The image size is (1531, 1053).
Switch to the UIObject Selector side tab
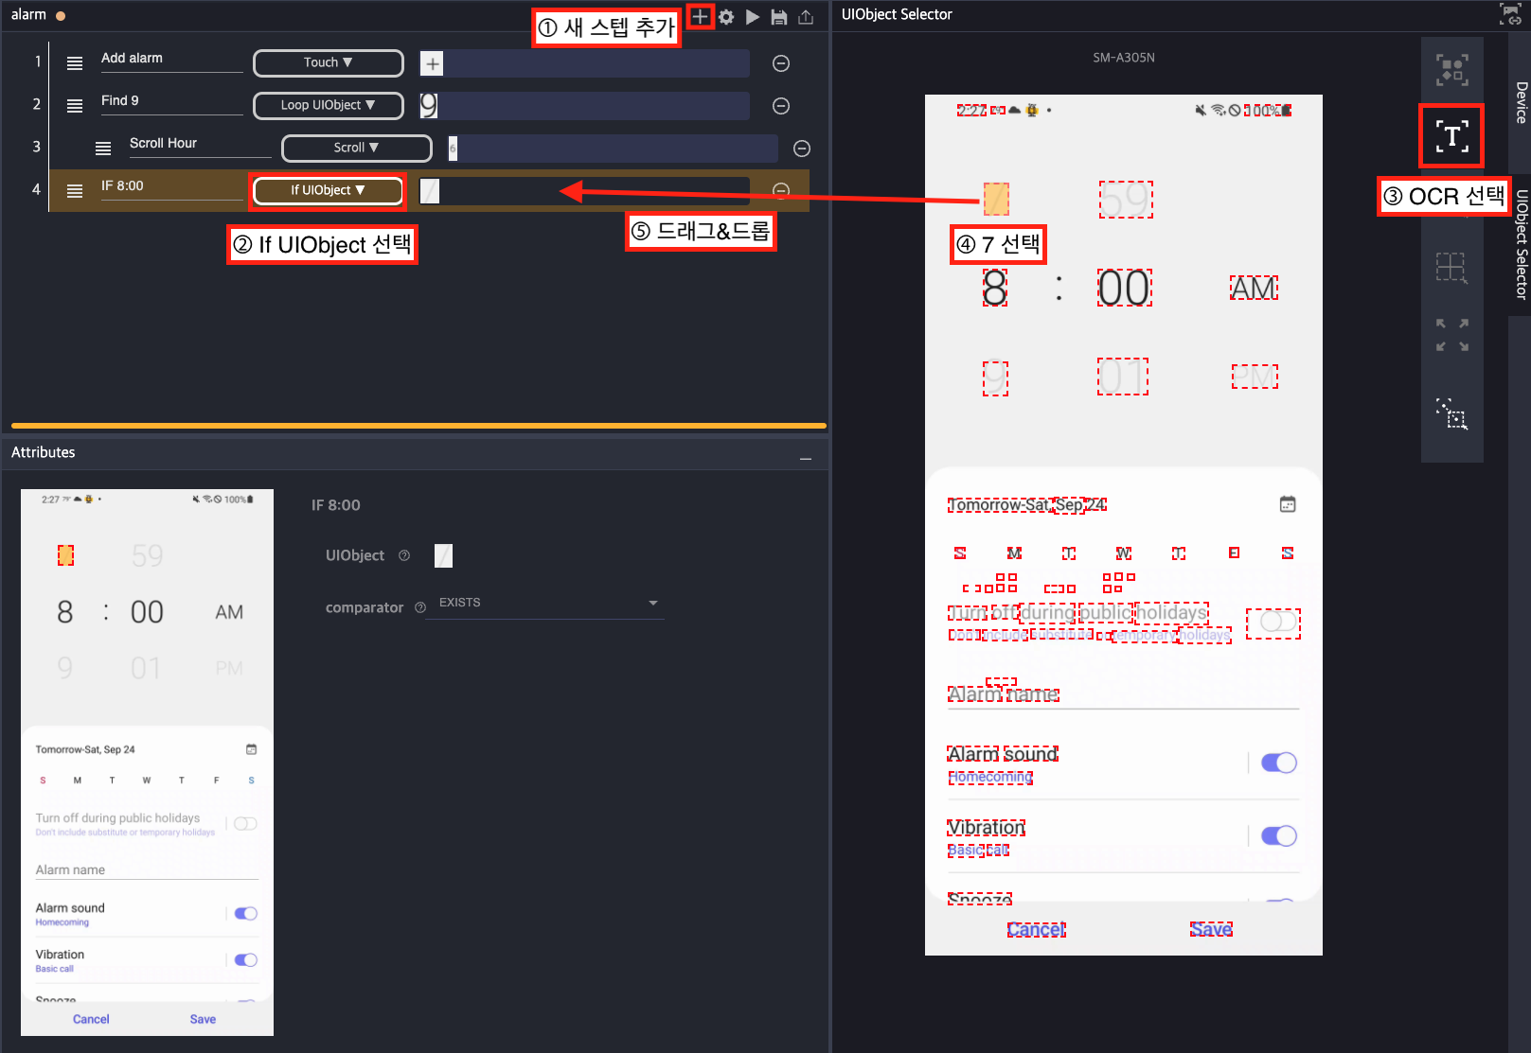click(x=1521, y=244)
